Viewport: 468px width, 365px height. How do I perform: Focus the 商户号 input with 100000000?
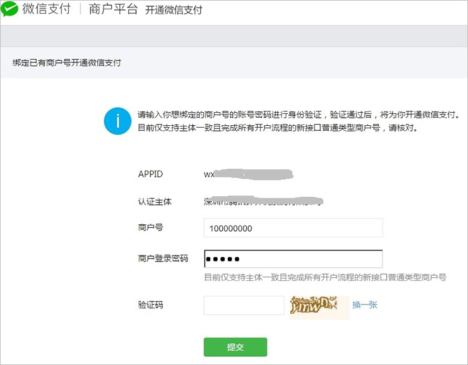coord(293,229)
